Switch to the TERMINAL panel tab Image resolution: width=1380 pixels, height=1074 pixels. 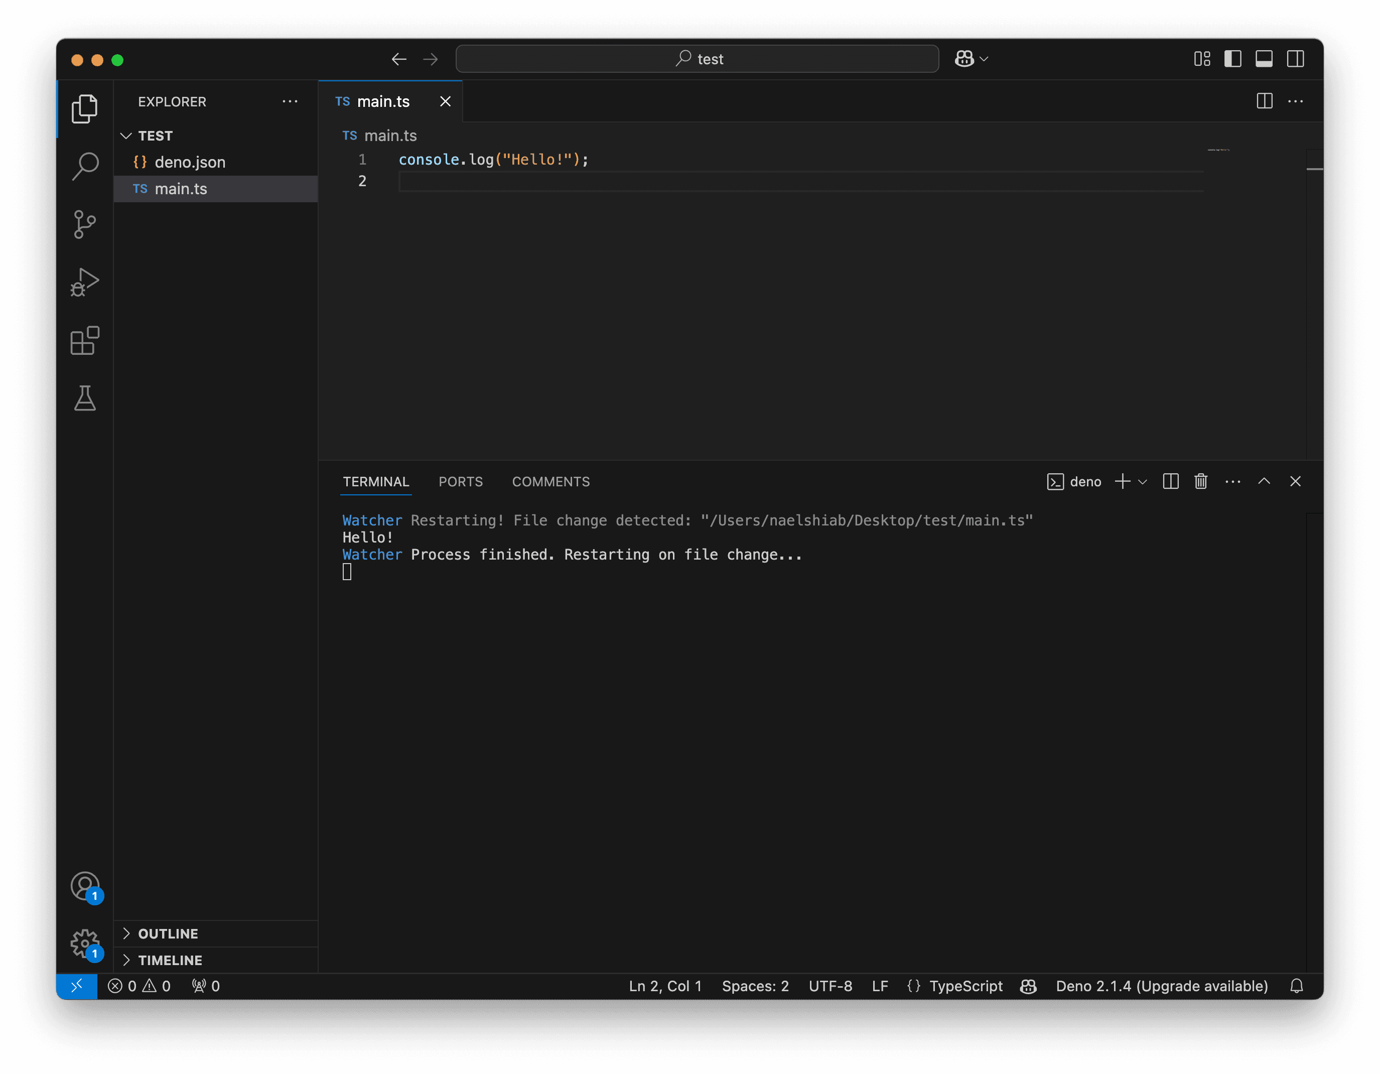pyautogui.click(x=376, y=481)
